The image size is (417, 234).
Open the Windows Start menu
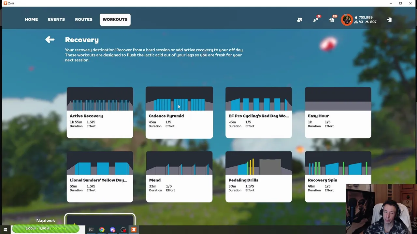tap(5, 230)
